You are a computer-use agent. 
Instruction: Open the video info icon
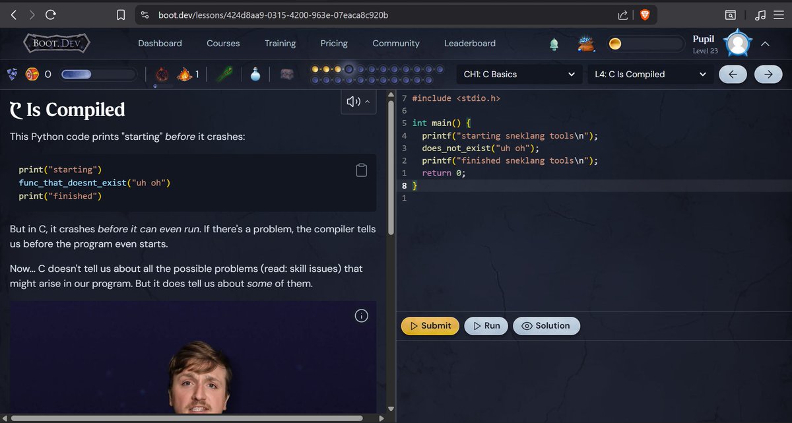(361, 315)
